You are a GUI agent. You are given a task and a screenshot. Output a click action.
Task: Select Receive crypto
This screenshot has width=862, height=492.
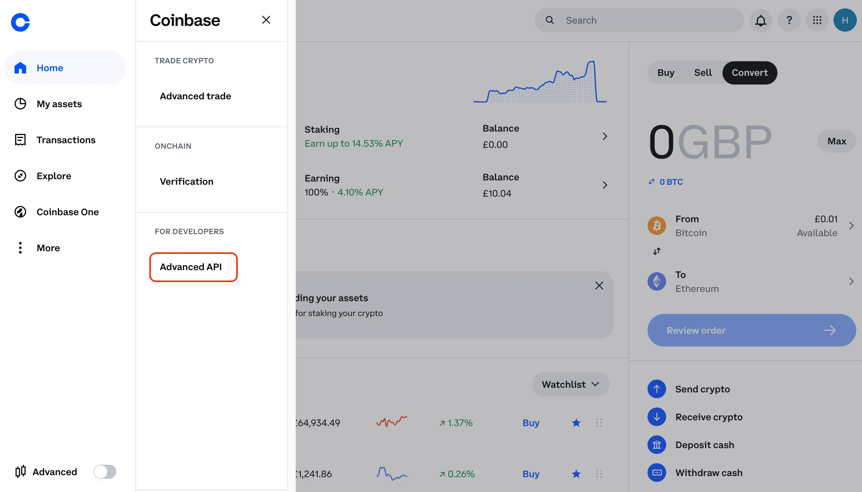[709, 417]
